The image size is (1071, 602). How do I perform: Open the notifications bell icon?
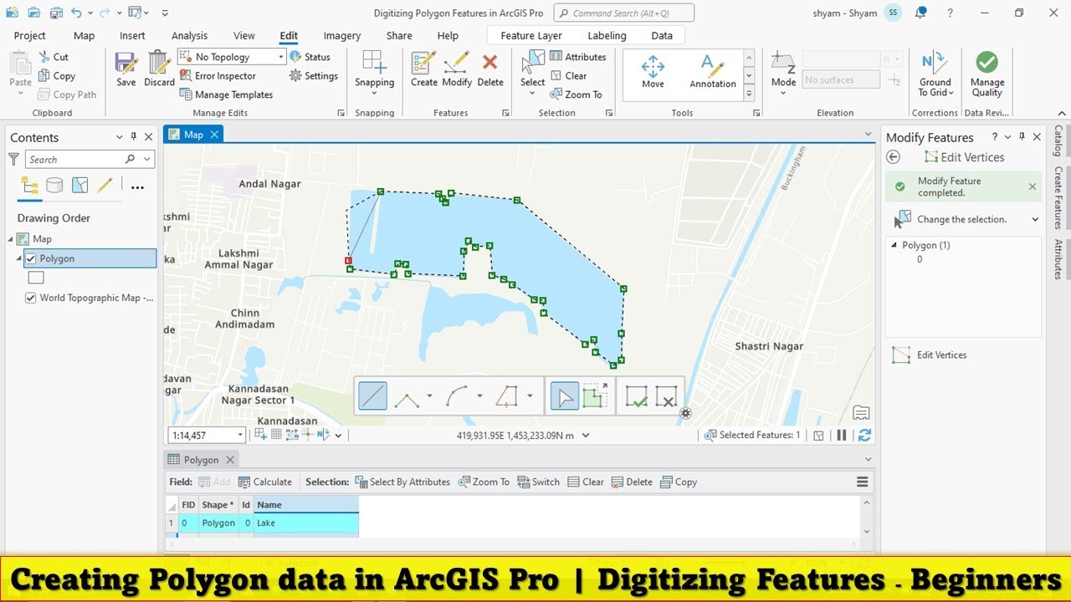920,13
